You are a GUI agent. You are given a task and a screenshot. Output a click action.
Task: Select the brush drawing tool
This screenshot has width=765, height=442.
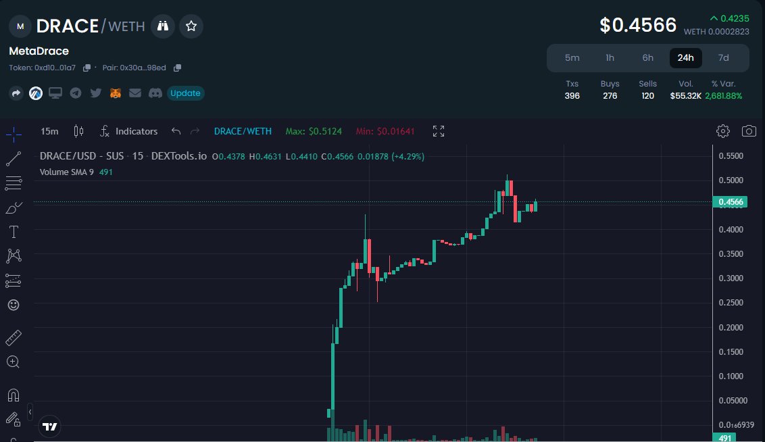coord(14,207)
